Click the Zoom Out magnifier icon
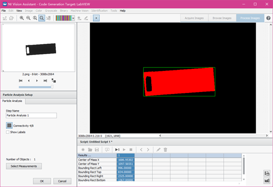273x187 pixels. coord(28,18)
